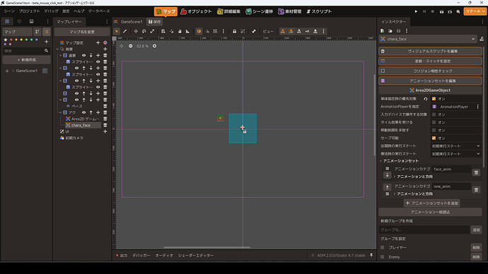Click the 新規作成 button
Screen dimensions: 488x274
(26, 59)
